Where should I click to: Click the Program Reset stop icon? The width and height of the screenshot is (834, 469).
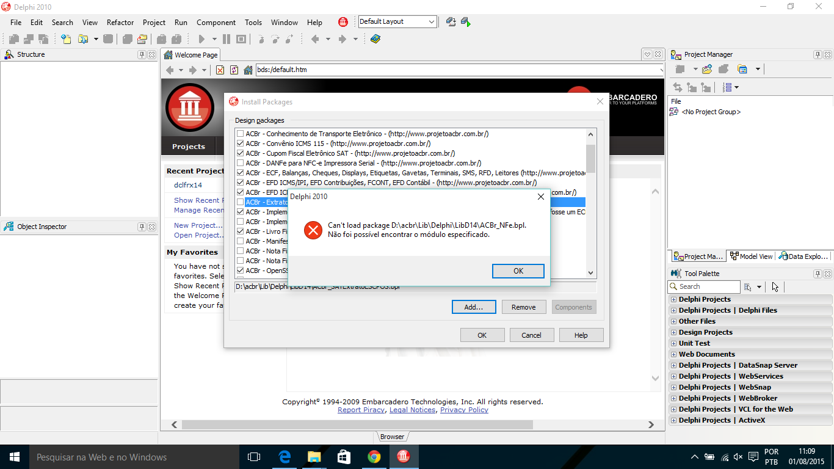[x=241, y=39]
